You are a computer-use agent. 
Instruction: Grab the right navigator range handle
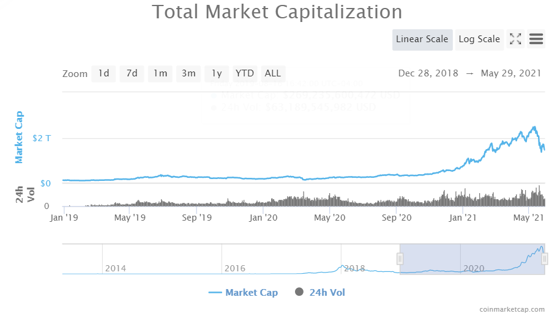(545, 259)
